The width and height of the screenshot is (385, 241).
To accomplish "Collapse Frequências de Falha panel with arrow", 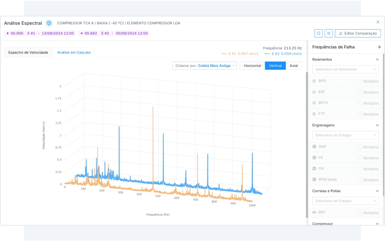I will 379,47.
